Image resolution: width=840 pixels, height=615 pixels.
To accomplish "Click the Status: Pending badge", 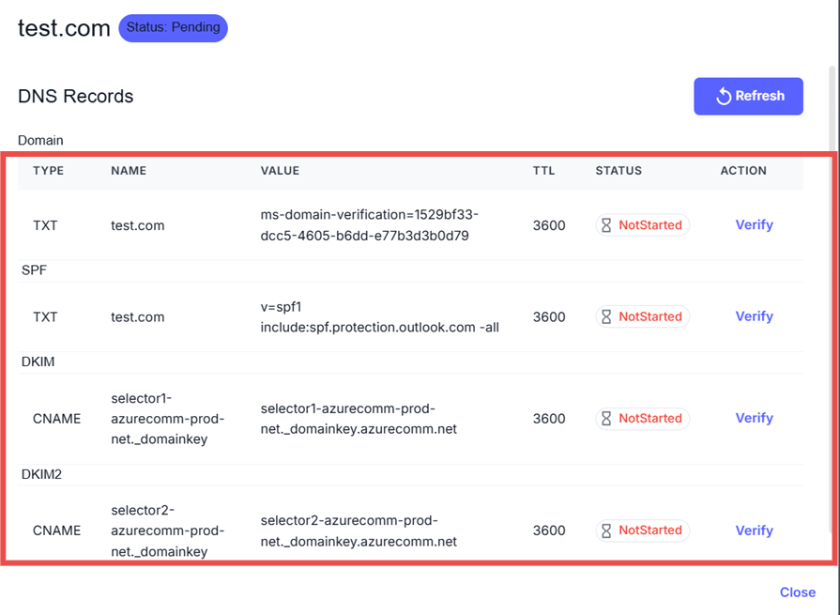I will click(173, 27).
